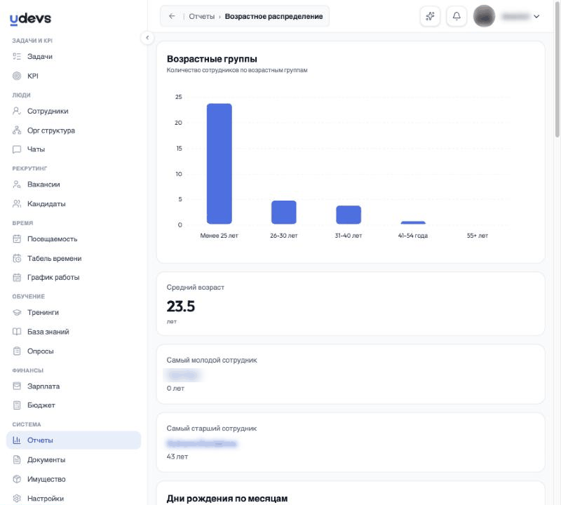
Task: Click the Табель времени clock-calendar icon
Action: [17, 258]
